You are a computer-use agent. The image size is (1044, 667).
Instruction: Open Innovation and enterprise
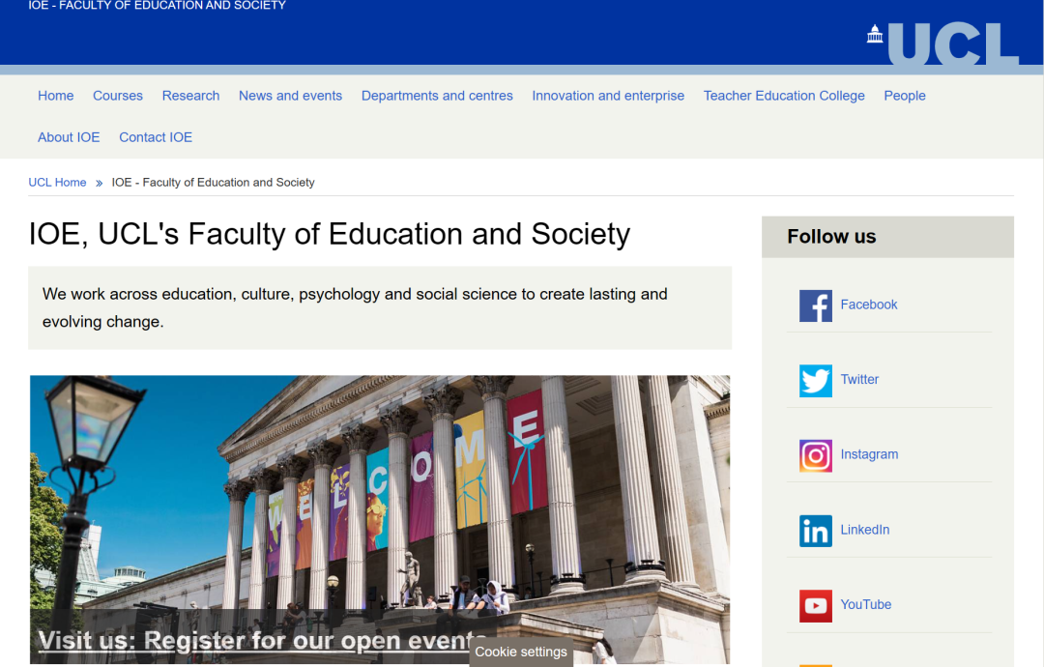(608, 96)
